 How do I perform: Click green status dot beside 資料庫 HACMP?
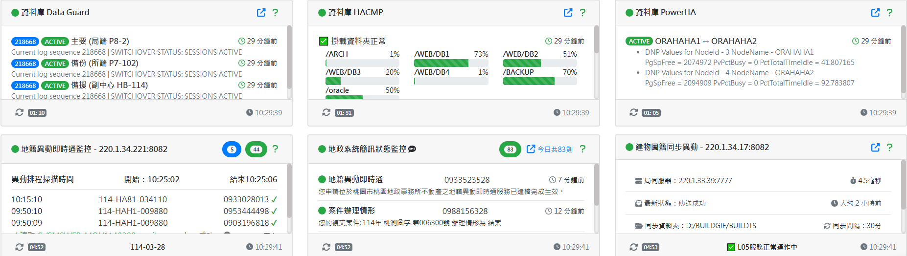click(x=322, y=13)
